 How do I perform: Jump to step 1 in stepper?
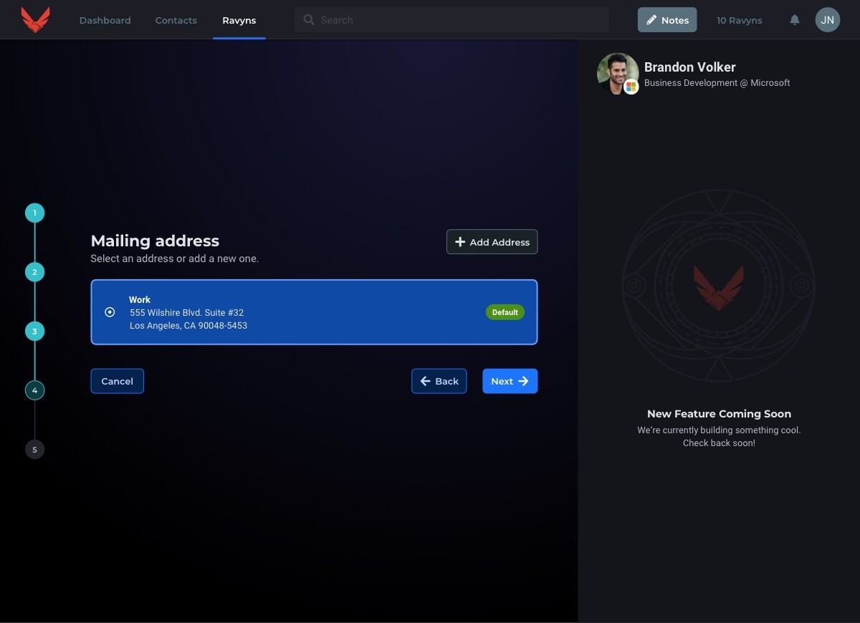pos(34,213)
